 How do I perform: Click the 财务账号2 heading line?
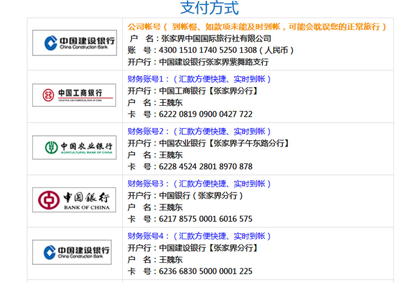pyautogui.click(x=199, y=131)
